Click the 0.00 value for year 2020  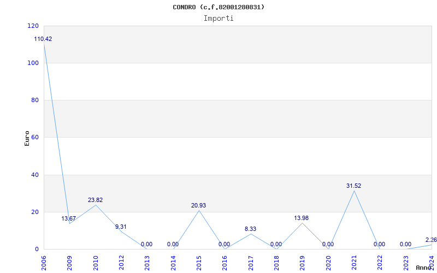pos(328,244)
